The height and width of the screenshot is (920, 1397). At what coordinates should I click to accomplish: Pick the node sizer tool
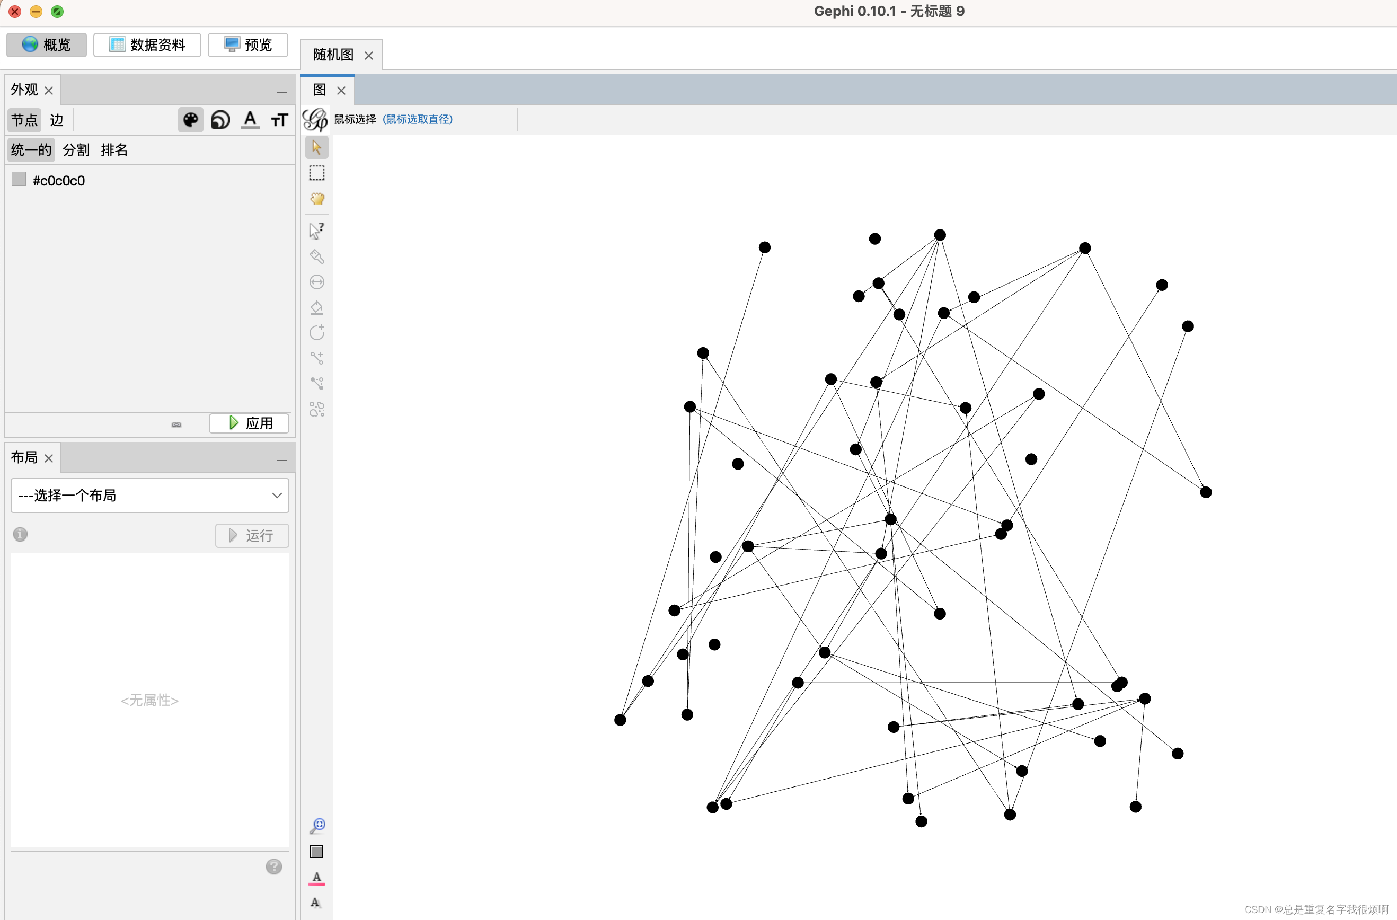(317, 282)
